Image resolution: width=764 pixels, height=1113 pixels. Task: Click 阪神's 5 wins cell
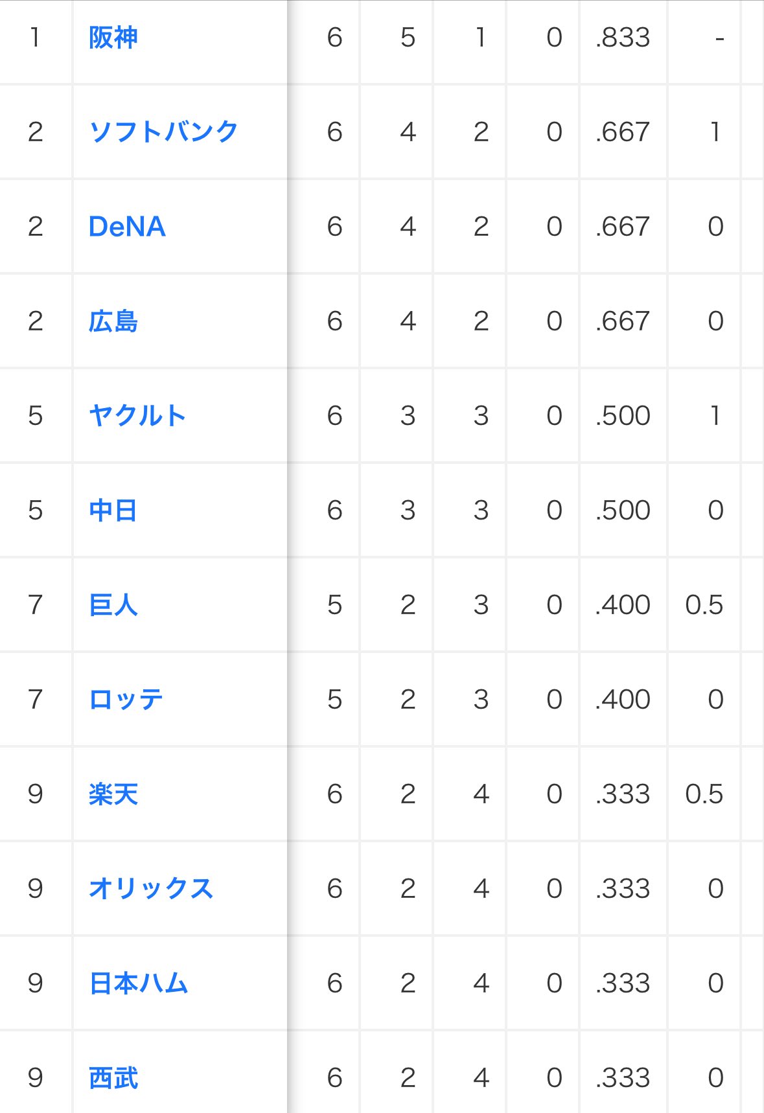[x=408, y=38]
